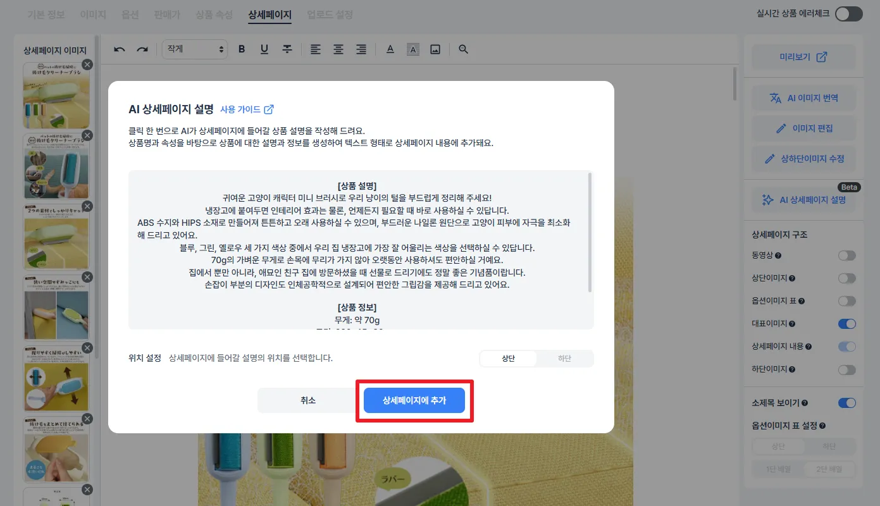
Task: Open the search tool in the editor toolbar
Action: click(464, 49)
